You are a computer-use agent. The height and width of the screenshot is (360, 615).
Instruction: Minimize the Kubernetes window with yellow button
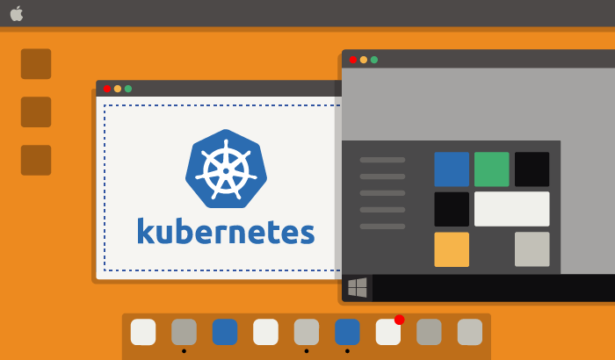(x=117, y=89)
